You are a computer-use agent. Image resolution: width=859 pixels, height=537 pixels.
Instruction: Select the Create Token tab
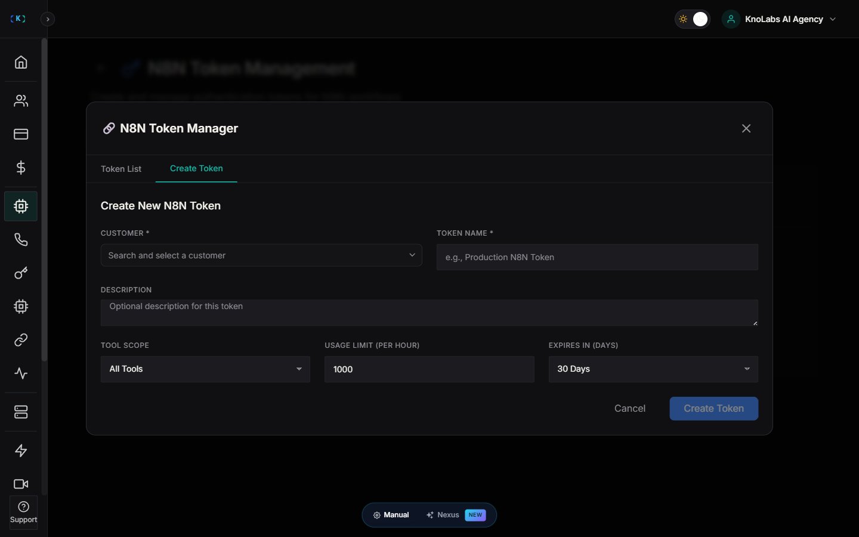(196, 169)
